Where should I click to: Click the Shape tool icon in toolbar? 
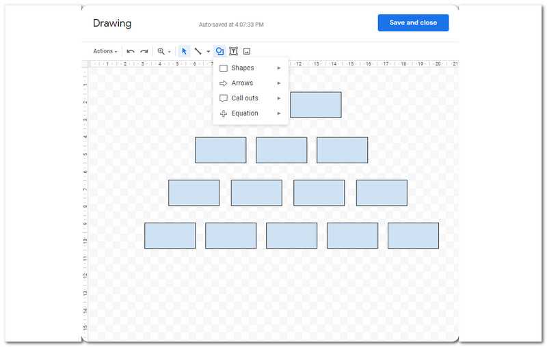pos(219,51)
